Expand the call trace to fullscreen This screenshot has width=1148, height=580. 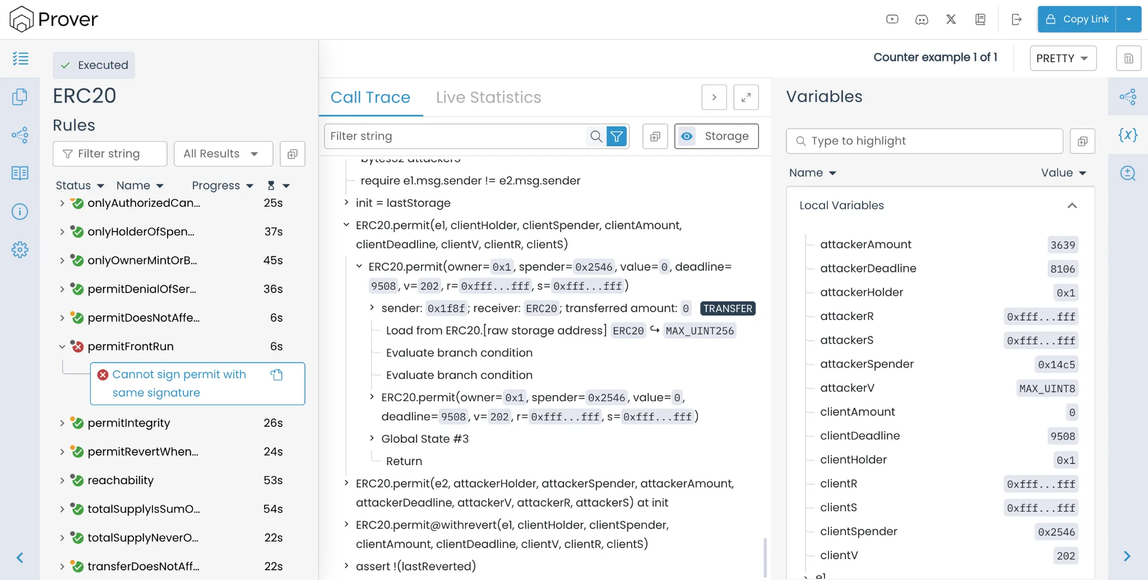pos(746,98)
